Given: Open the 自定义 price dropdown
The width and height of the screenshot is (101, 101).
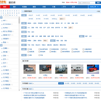Looking at the screenshot, I should tap(62, 19).
